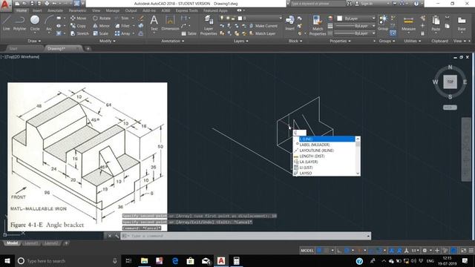Toggle grid display in status bar

319,251
